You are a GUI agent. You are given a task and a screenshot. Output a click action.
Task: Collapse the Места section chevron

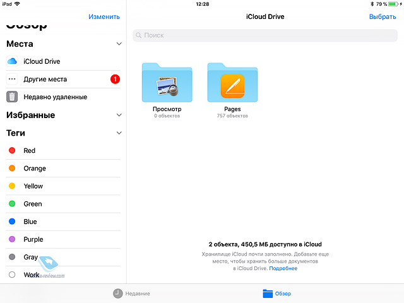pyautogui.click(x=119, y=44)
